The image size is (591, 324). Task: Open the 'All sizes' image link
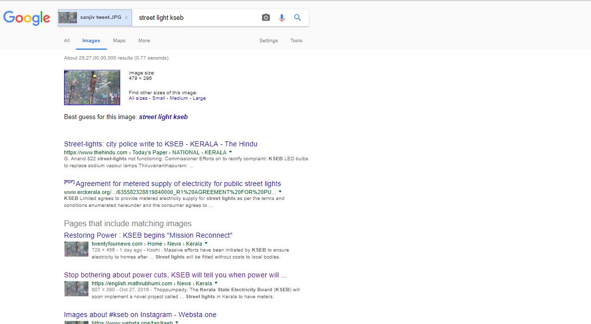(x=138, y=98)
